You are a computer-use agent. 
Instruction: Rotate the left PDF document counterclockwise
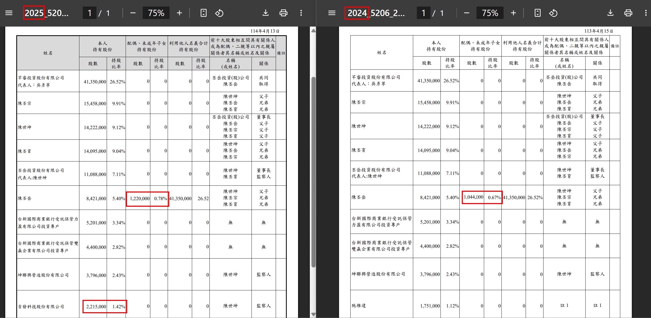219,13
